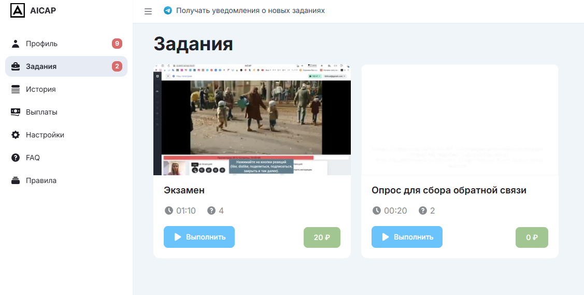Click the 20 ₽ reward badge
Image resolution: width=584 pixels, height=295 pixels.
(322, 237)
